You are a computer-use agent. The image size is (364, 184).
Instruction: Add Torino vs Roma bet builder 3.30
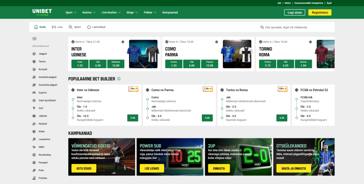click(x=282, y=118)
